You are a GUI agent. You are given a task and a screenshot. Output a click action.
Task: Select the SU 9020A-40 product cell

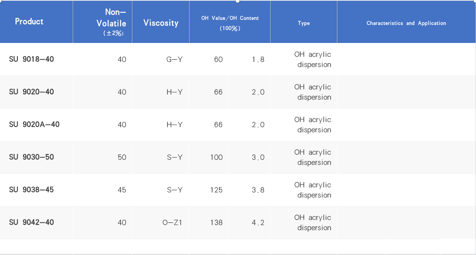tap(34, 125)
